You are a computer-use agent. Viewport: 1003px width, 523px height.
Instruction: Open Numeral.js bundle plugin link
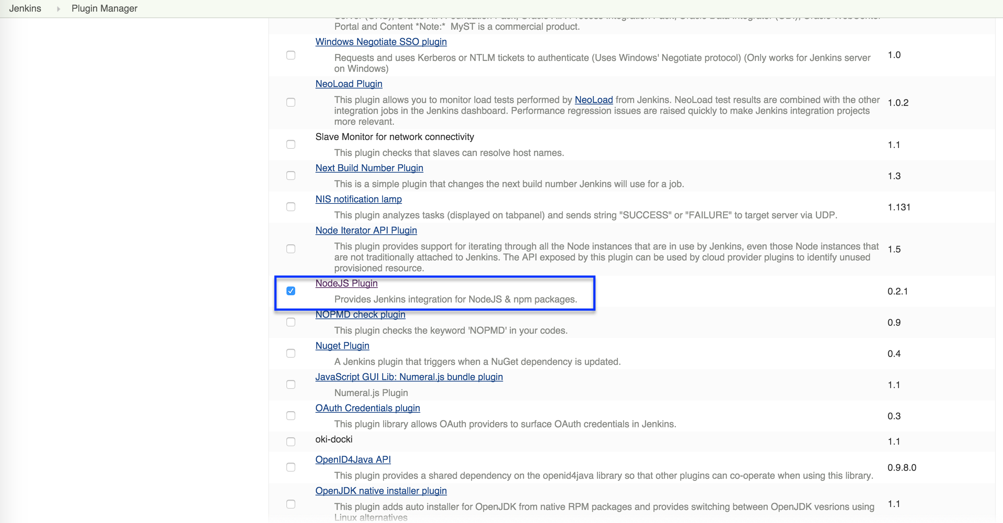click(409, 376)
